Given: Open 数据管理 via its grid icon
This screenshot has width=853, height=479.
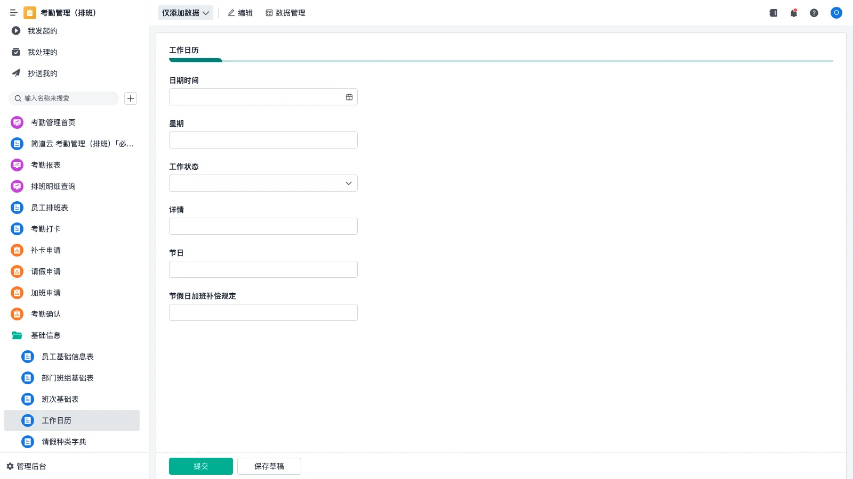Looking at the screenshot, I should tap(269, 13).
